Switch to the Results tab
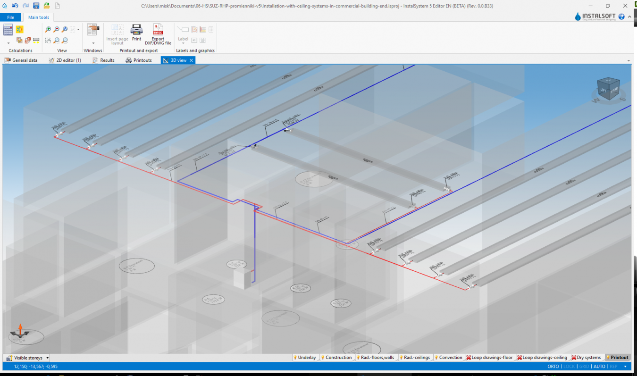This screenshot has width=637, height=376. (x=103, y=60)
